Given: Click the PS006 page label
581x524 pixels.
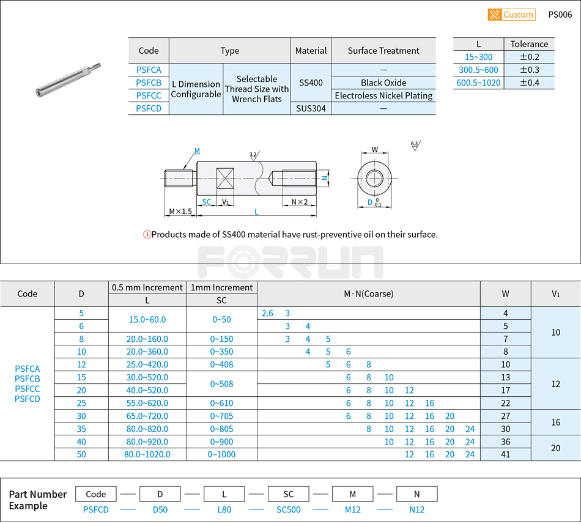Looking at the screenshot, I should (560, 14).
